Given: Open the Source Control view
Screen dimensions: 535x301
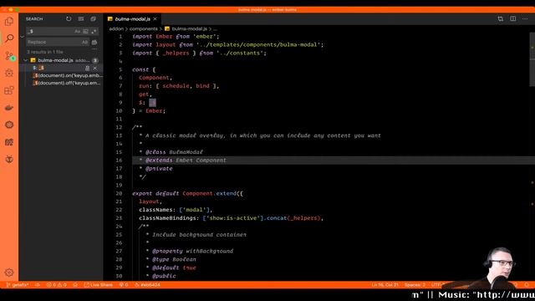Looking at the screenshot, I should (9, 56).
